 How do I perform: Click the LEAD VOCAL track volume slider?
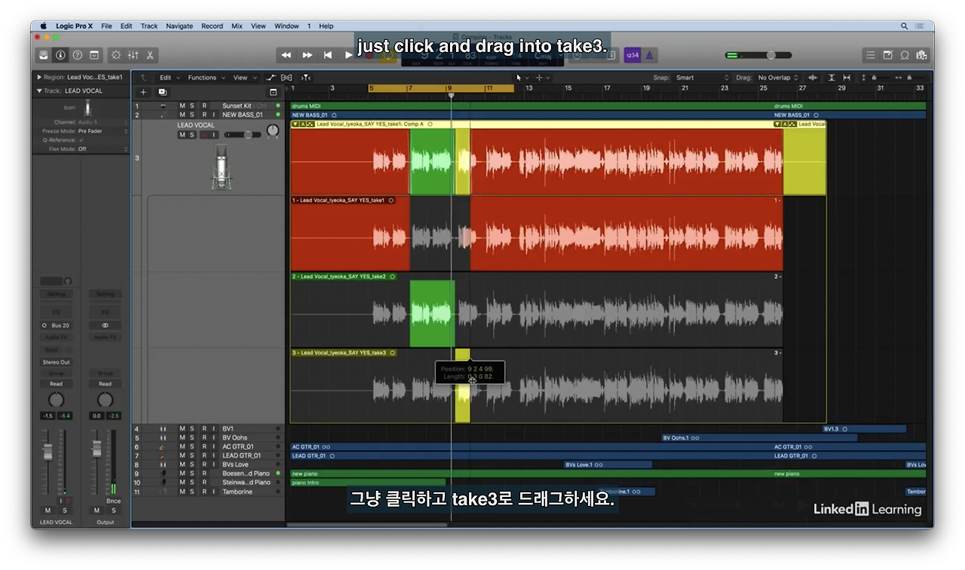[242, 135]
